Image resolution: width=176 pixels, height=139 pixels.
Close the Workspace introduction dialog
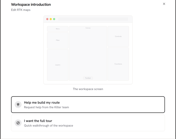point(164,4)
